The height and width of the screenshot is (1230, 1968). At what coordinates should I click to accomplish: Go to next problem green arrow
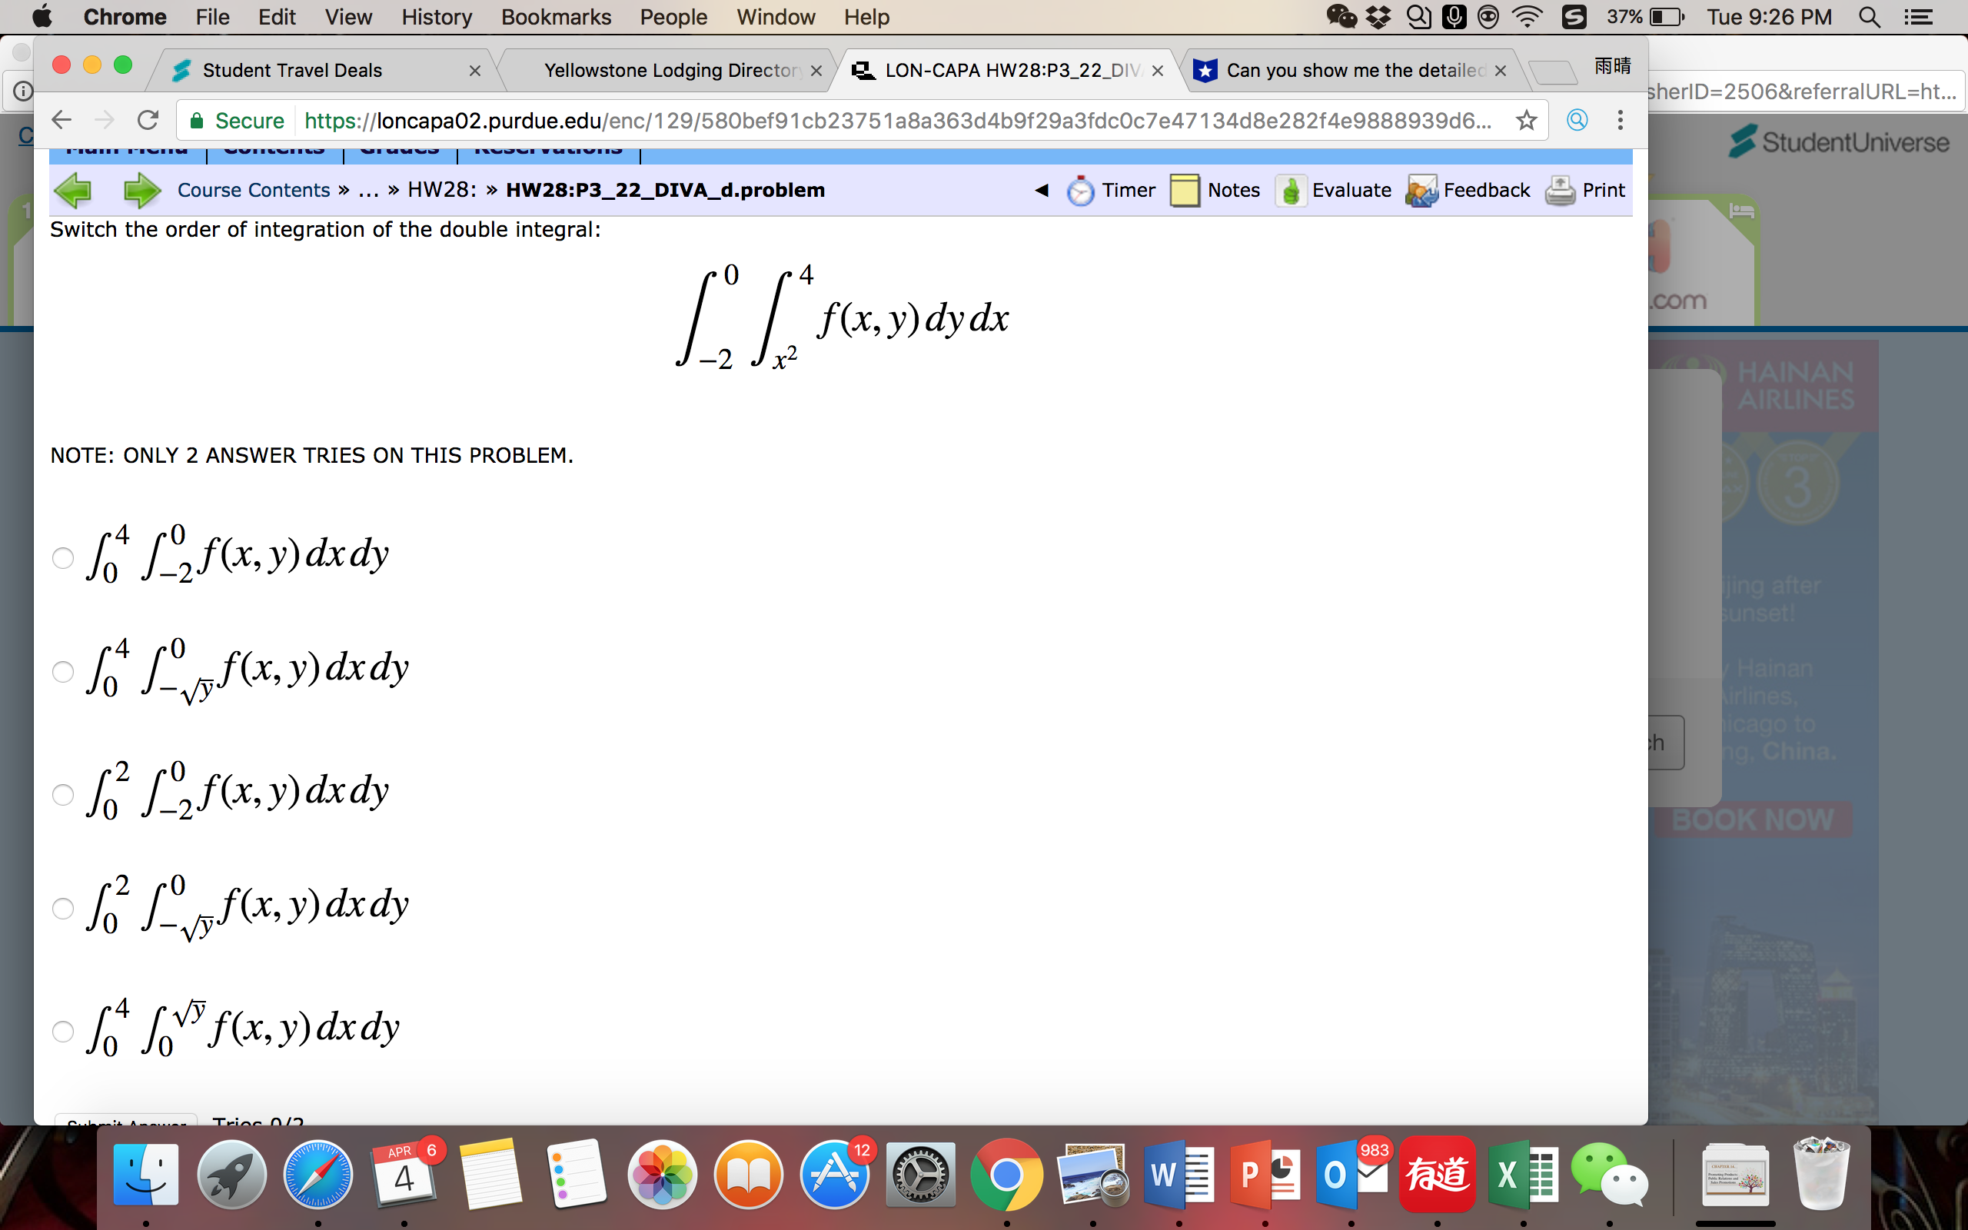(x=141, y=191)
